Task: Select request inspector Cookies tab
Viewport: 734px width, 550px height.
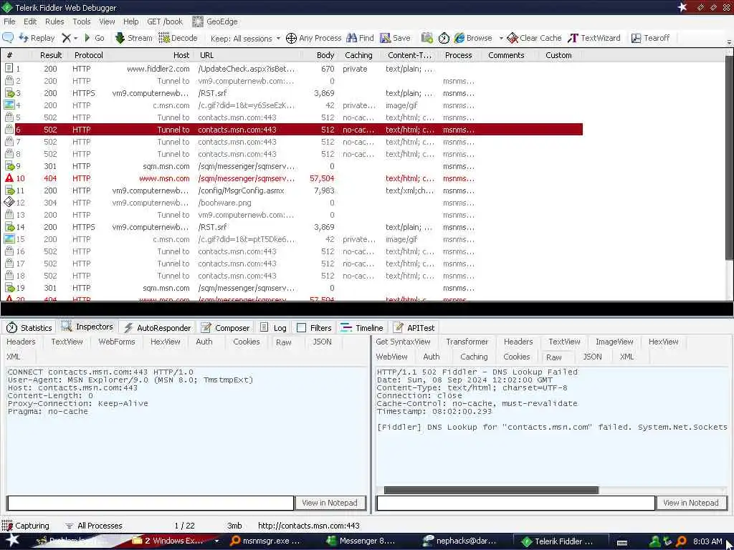Action: click(x=247, y=342)
